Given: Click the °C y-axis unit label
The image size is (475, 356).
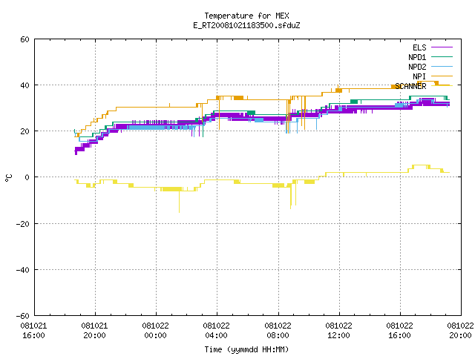Looking at the screenshot, I should (8, 178).
